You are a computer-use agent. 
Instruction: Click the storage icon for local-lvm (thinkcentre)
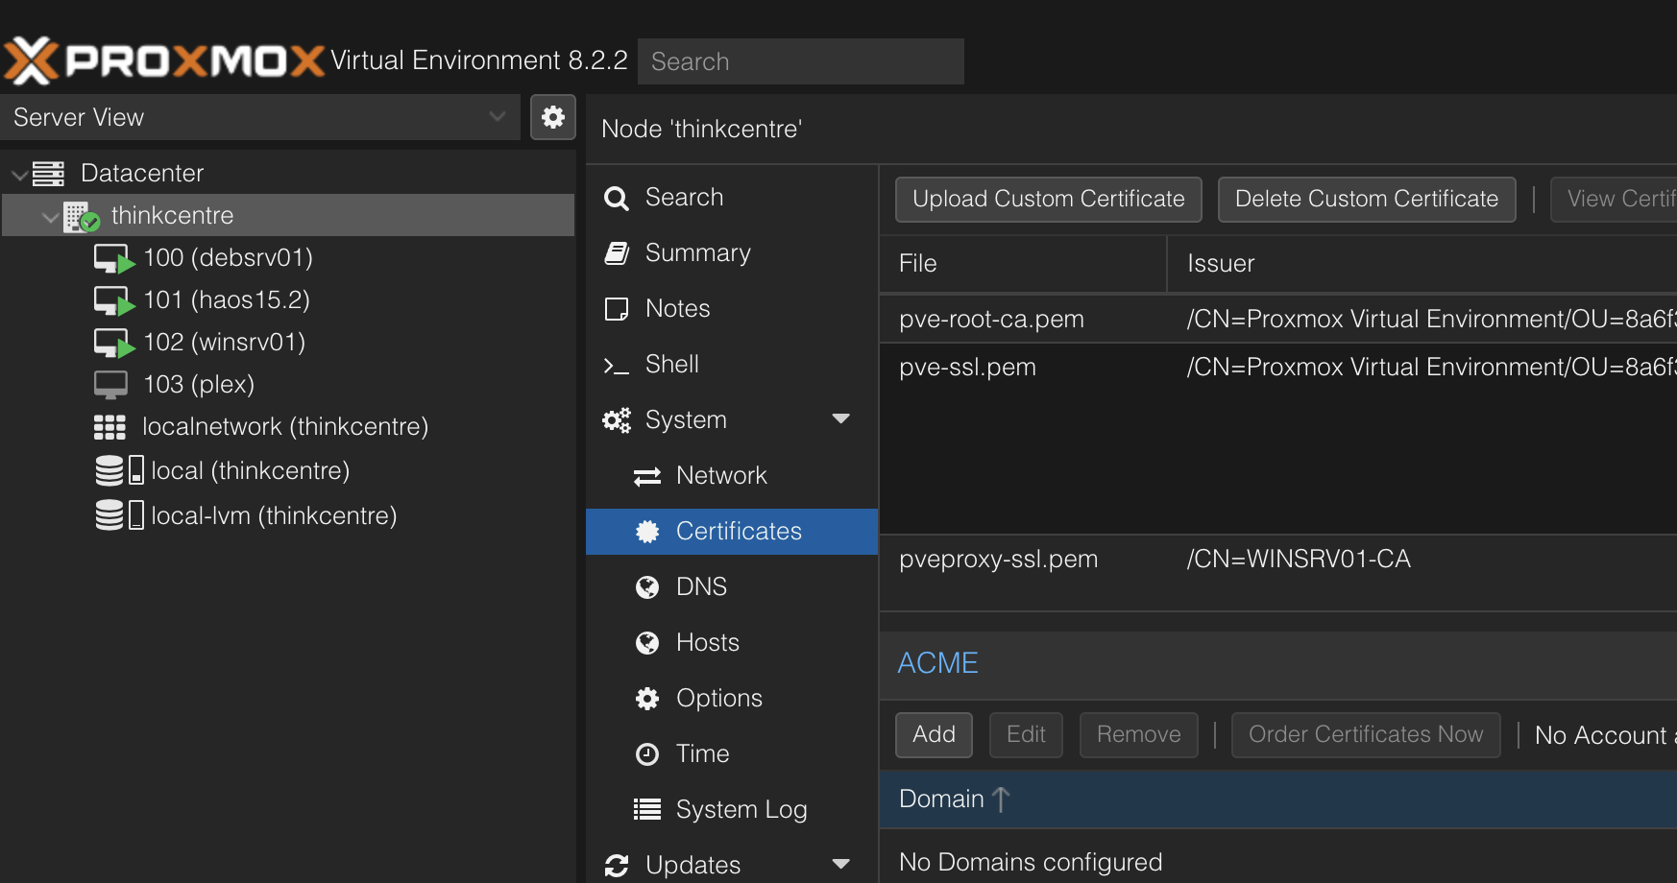coord(119,515)
